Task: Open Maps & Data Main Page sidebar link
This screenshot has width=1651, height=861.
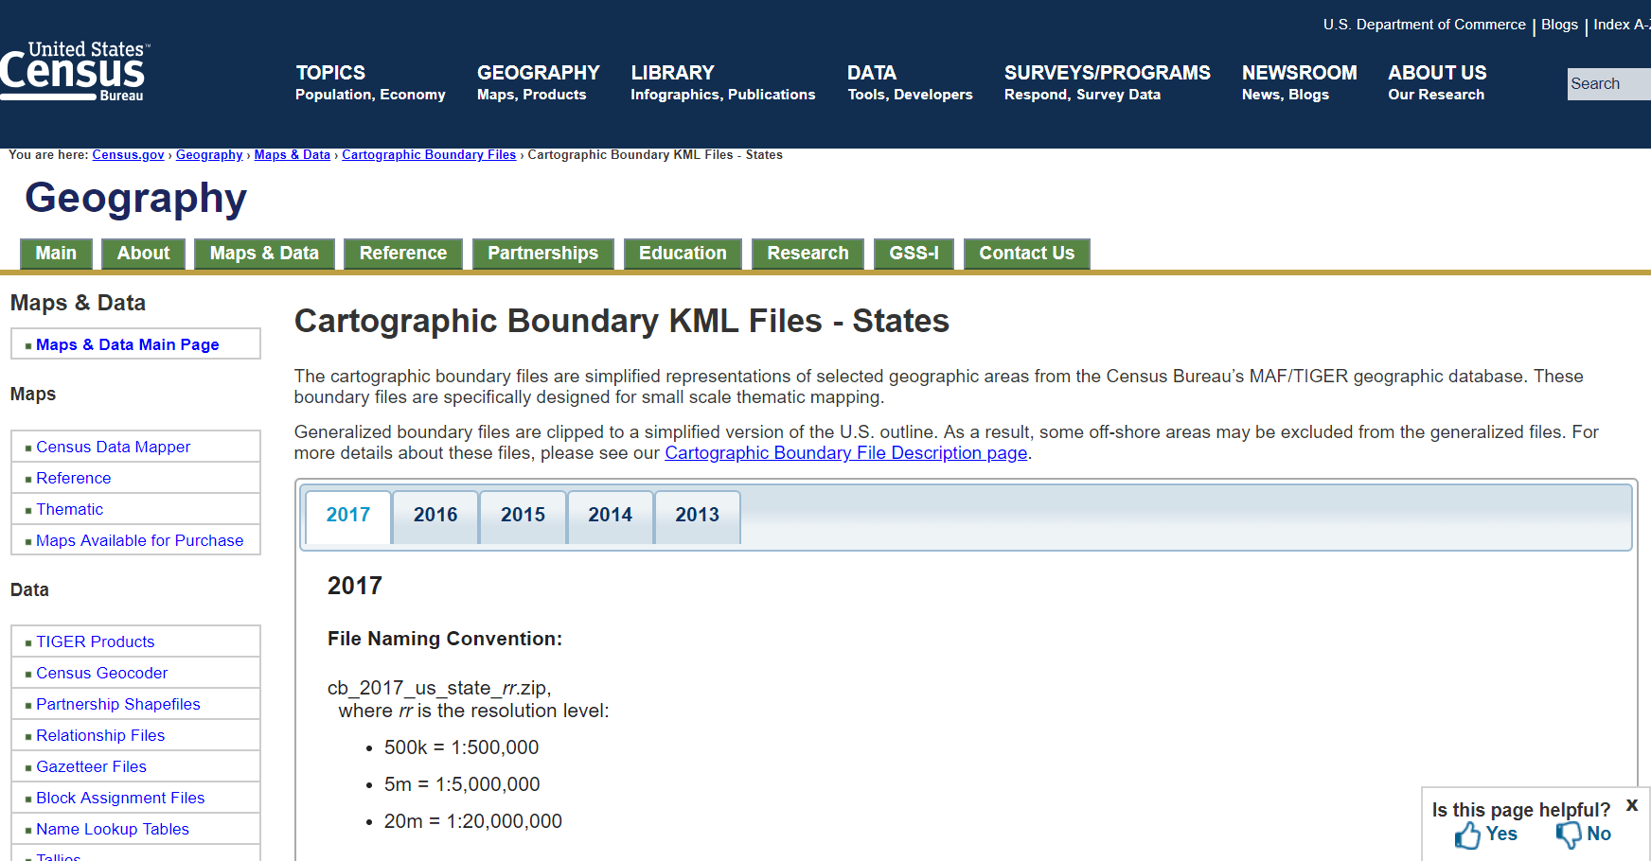Action: click(x=128, y=344)
